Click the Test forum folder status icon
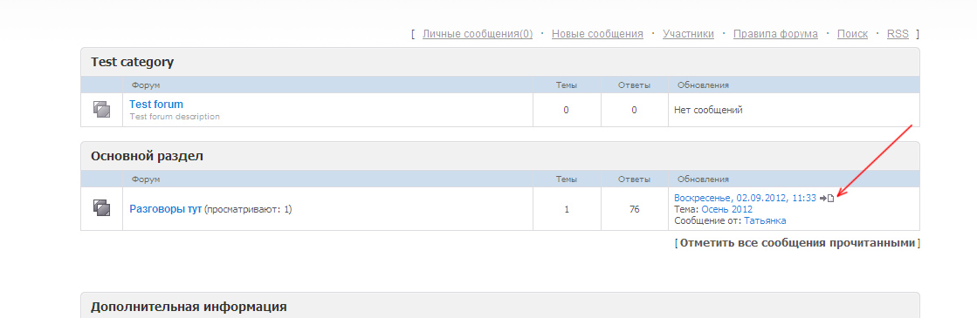The image size is (977, 318). point(101,110)
